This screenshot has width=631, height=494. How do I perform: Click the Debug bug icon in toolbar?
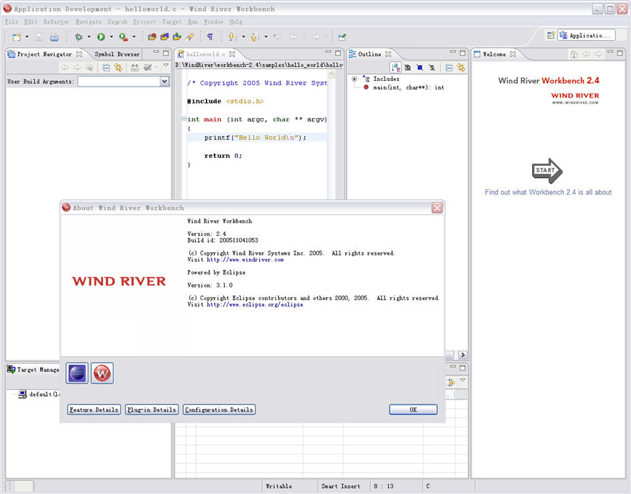pos(78,37)
